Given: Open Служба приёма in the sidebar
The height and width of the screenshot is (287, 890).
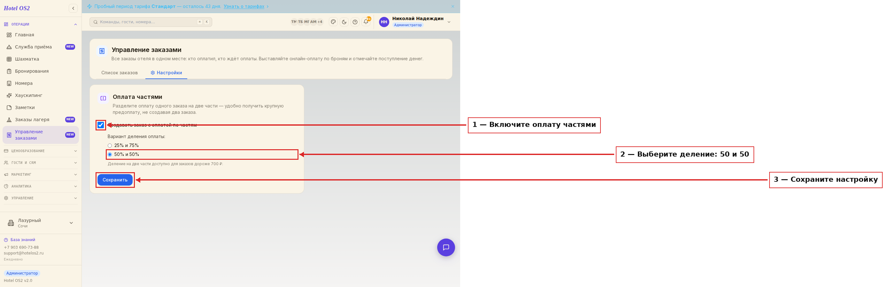Looking at the screenshot, I should 41,47.
